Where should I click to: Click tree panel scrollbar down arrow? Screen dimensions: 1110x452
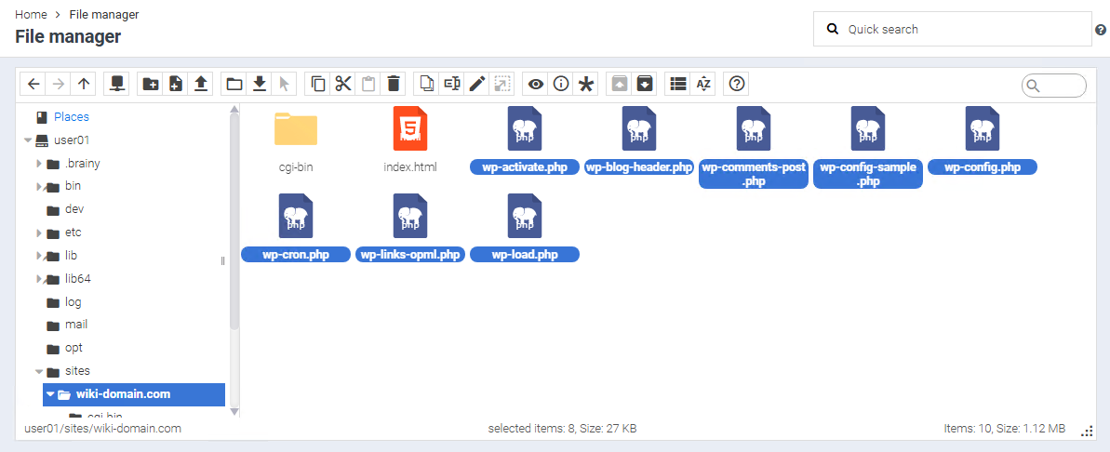point(234,412)
